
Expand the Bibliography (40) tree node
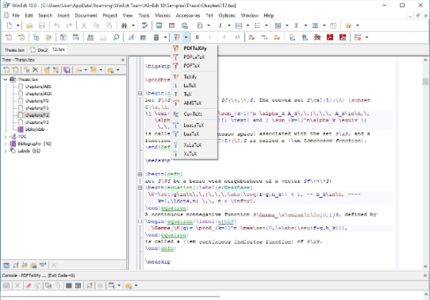click(x=5, y=144)
